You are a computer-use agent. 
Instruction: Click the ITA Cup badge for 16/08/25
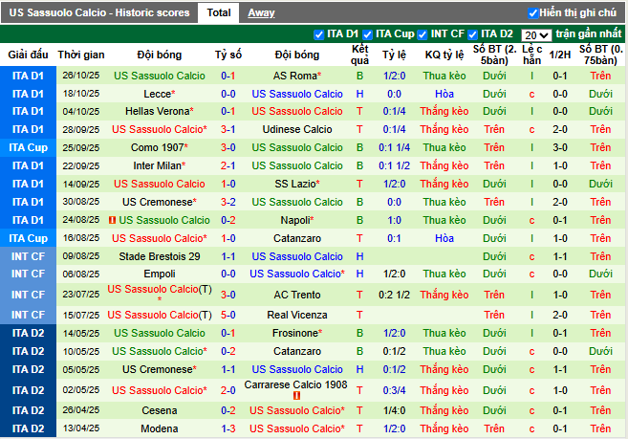(x=28, y=238)
